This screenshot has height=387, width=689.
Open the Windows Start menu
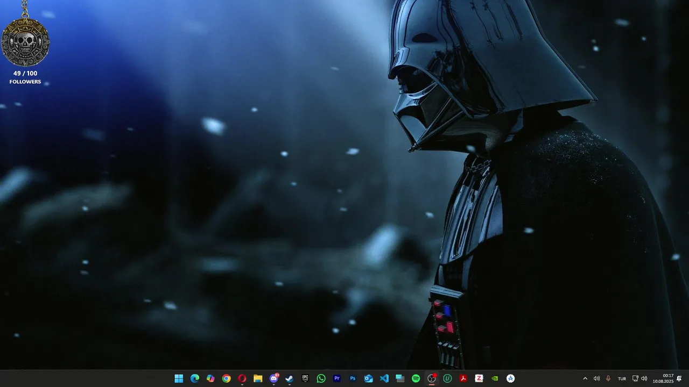pos(179,378)
